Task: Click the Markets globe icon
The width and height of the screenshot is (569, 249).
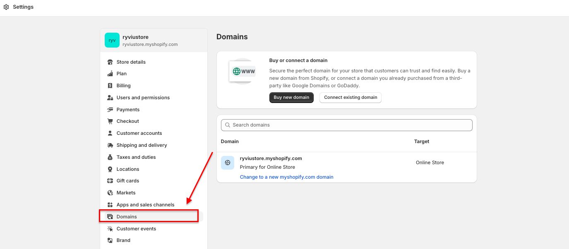Action: 110,193
